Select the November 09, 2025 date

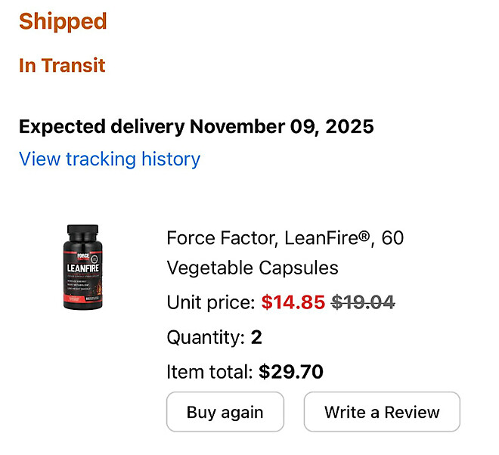tap(281, 126)
